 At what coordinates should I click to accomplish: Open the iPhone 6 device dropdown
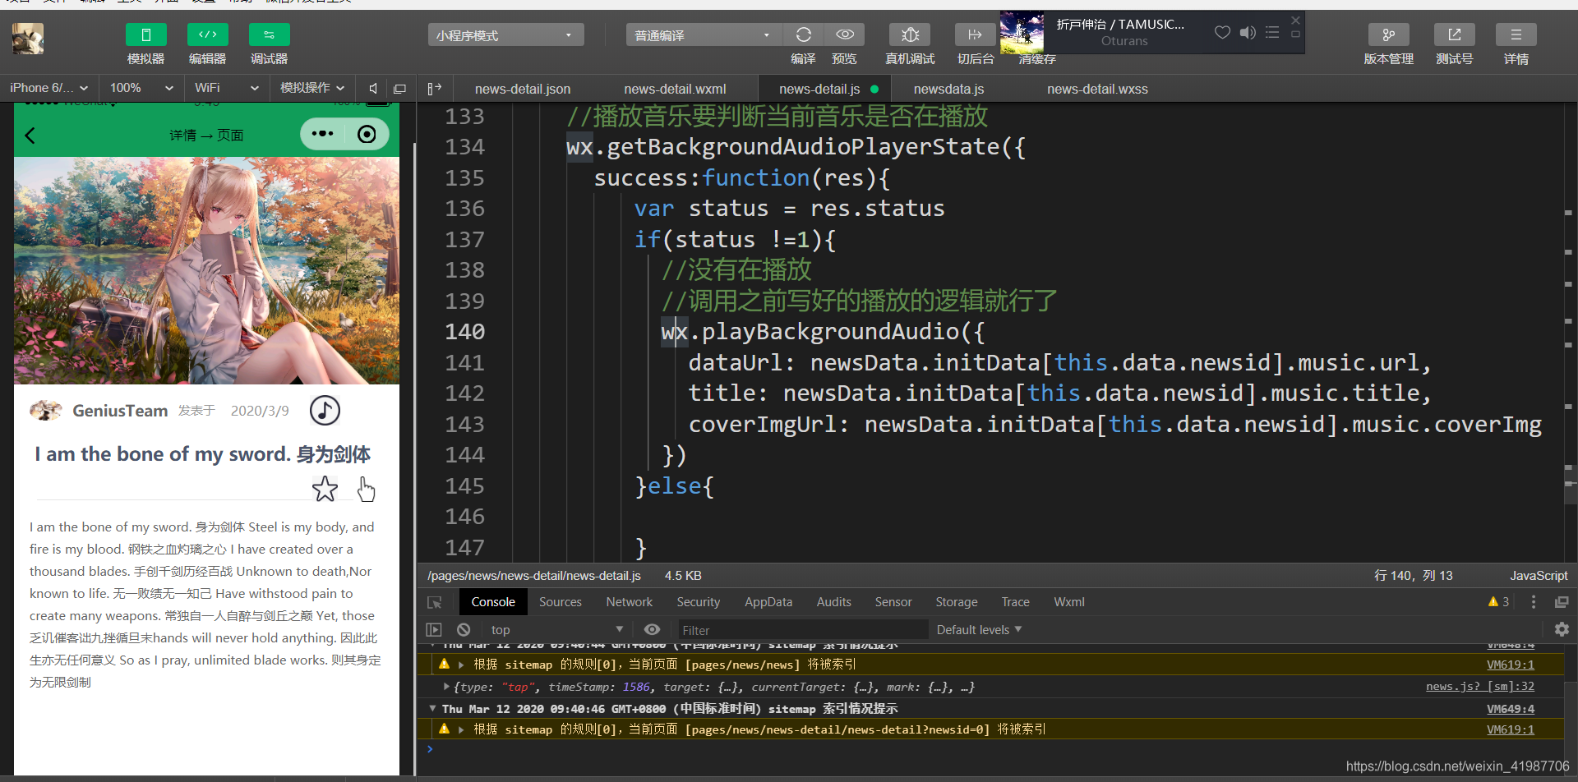(x=49, y=88)
